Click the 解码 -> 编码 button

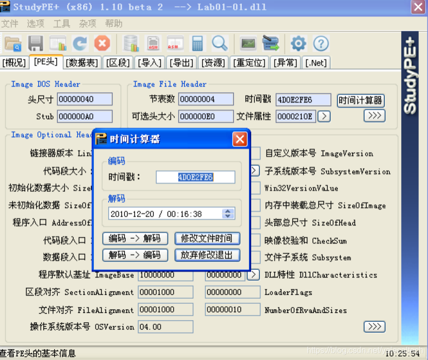click(x=135, y=255)
